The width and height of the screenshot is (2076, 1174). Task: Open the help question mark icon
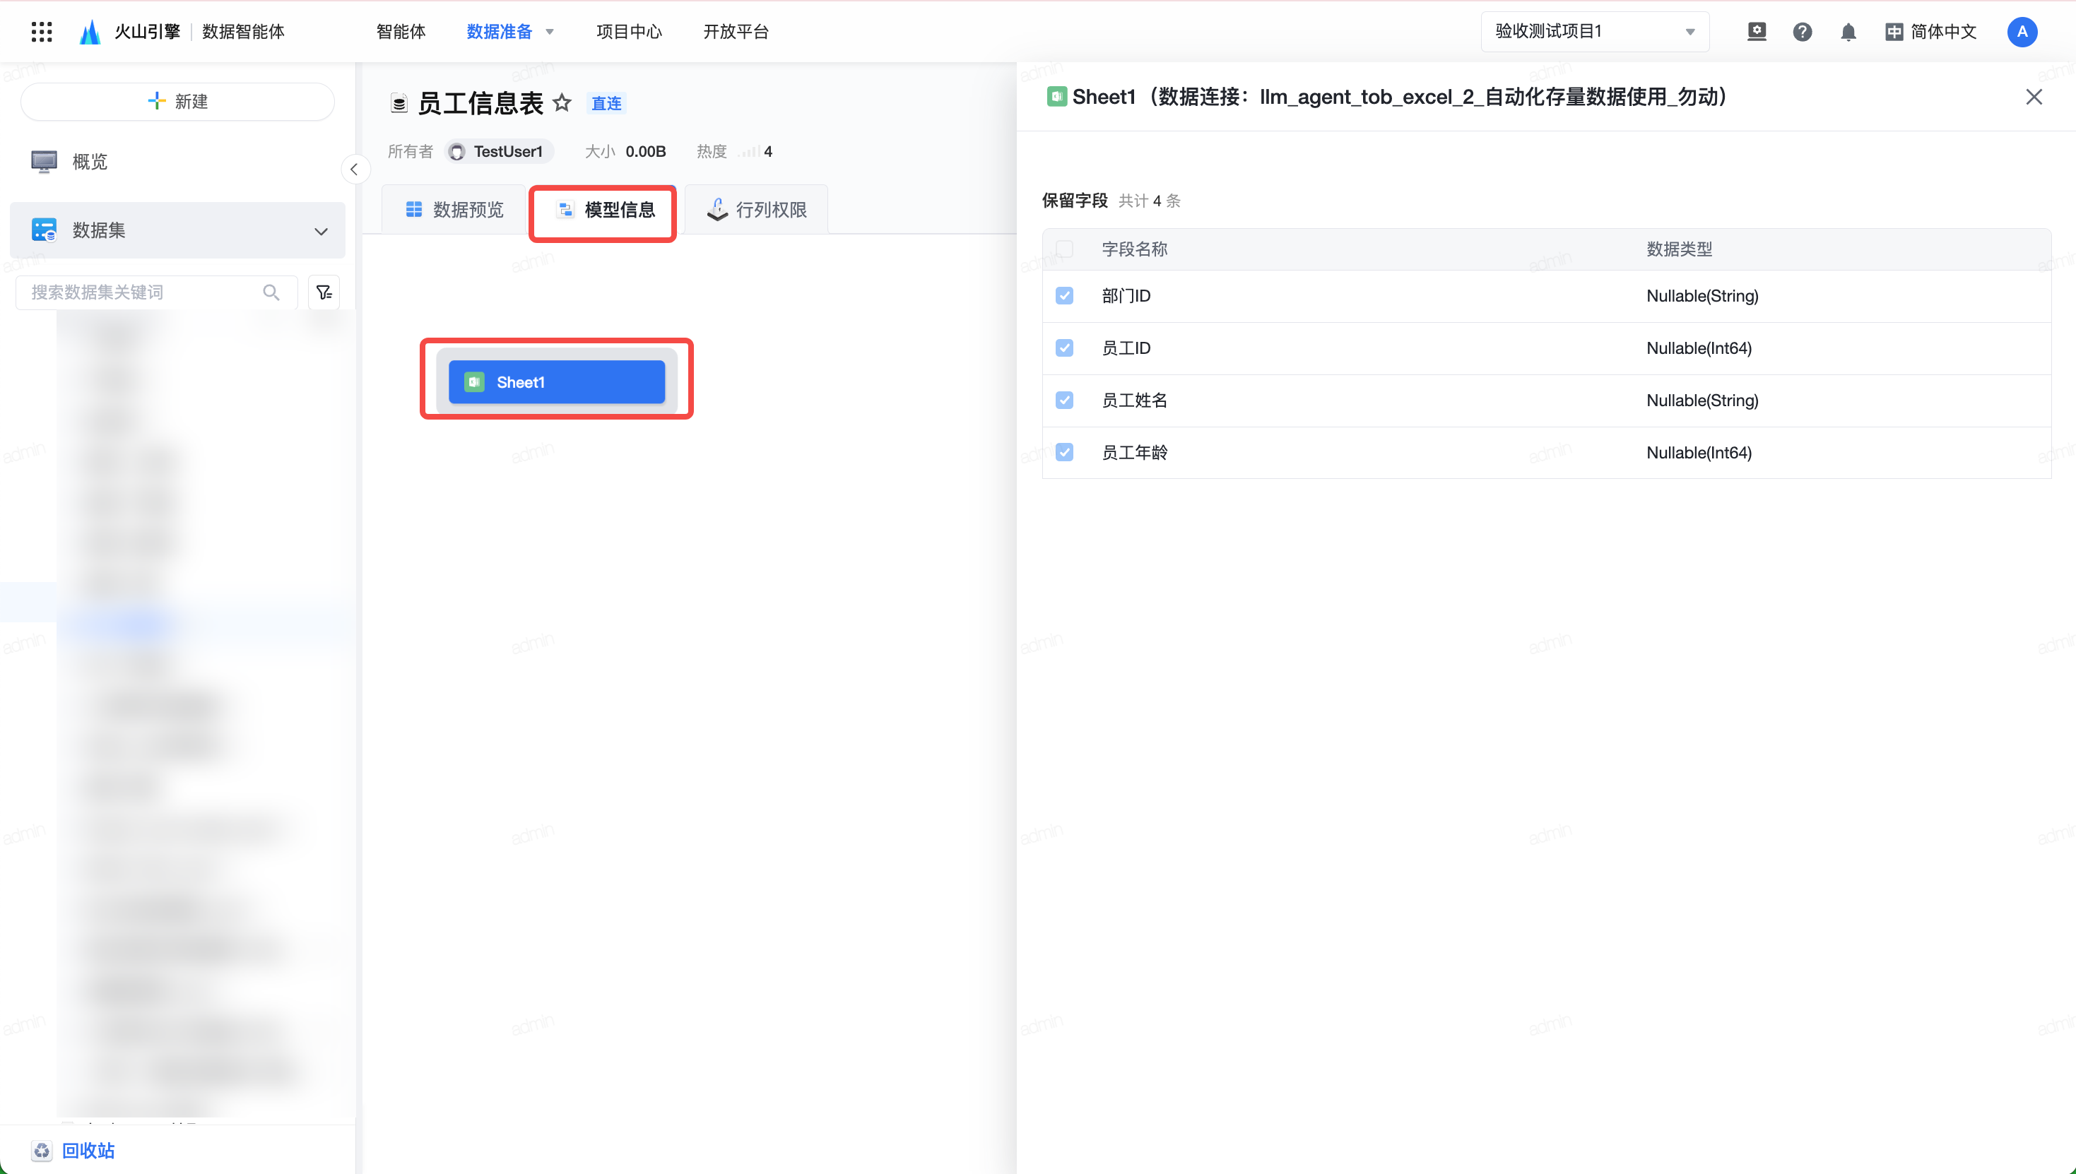pyautogui.click(x=1802, y=32)
